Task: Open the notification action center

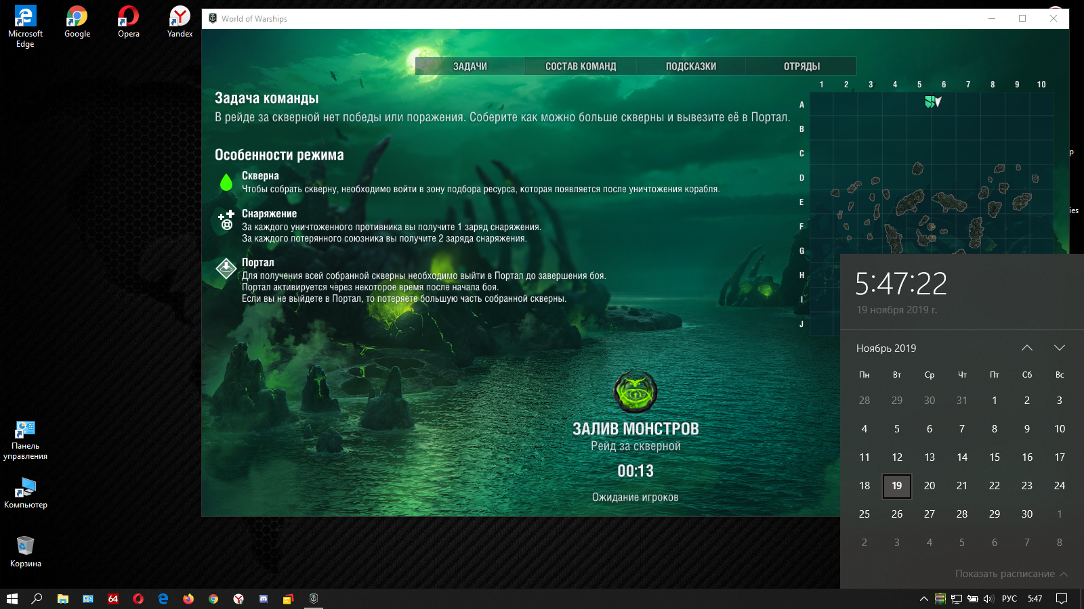Action: pos(1062,599)
